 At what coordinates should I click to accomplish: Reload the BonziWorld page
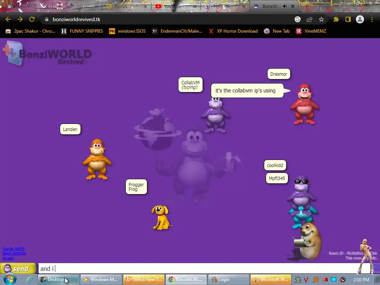[x=32, y=19]
